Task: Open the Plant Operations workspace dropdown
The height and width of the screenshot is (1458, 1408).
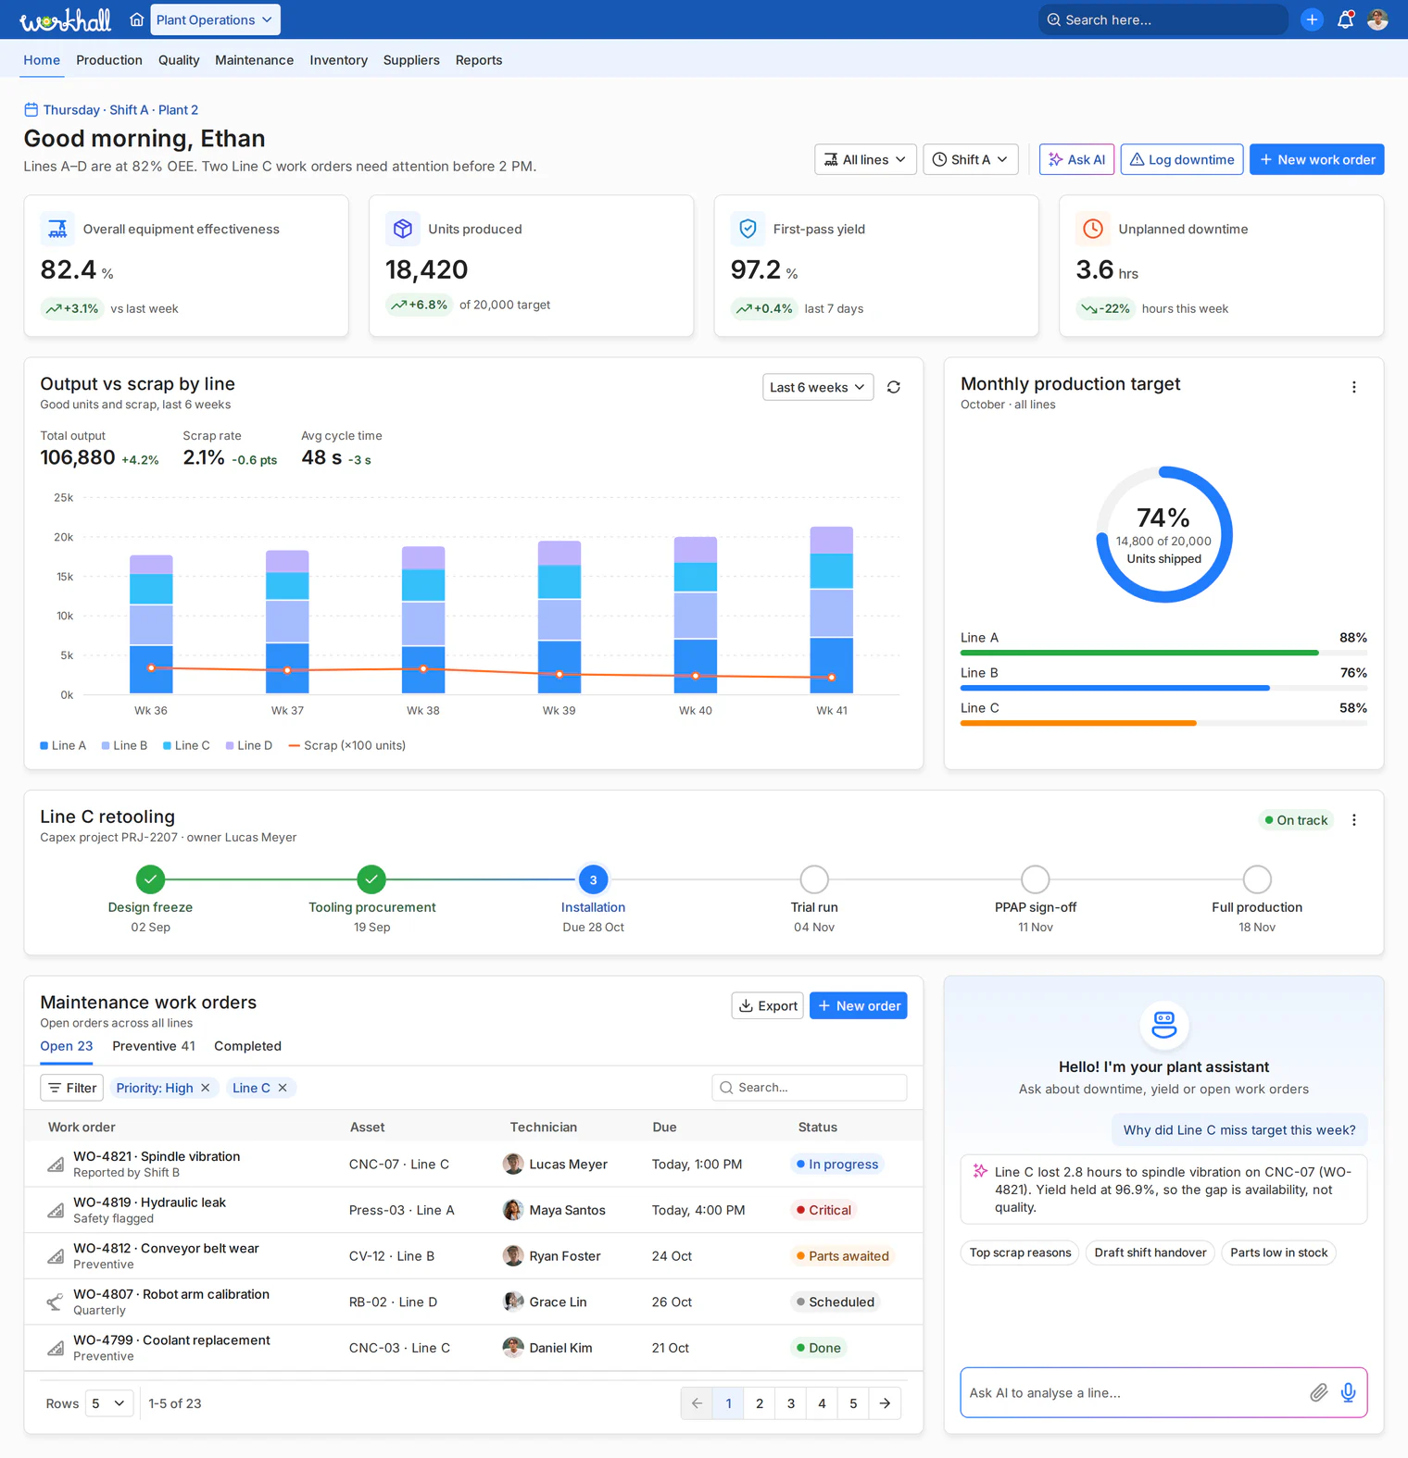Action: [215, 19]
